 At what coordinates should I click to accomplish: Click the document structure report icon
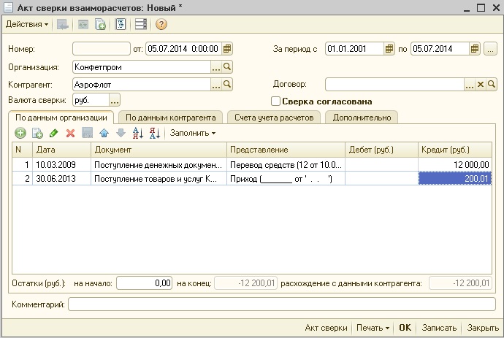121,24
